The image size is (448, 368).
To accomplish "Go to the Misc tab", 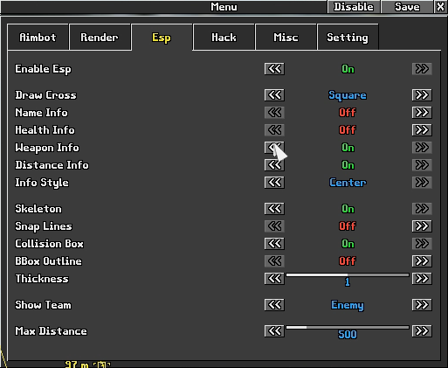I will (x=286, y=38).
